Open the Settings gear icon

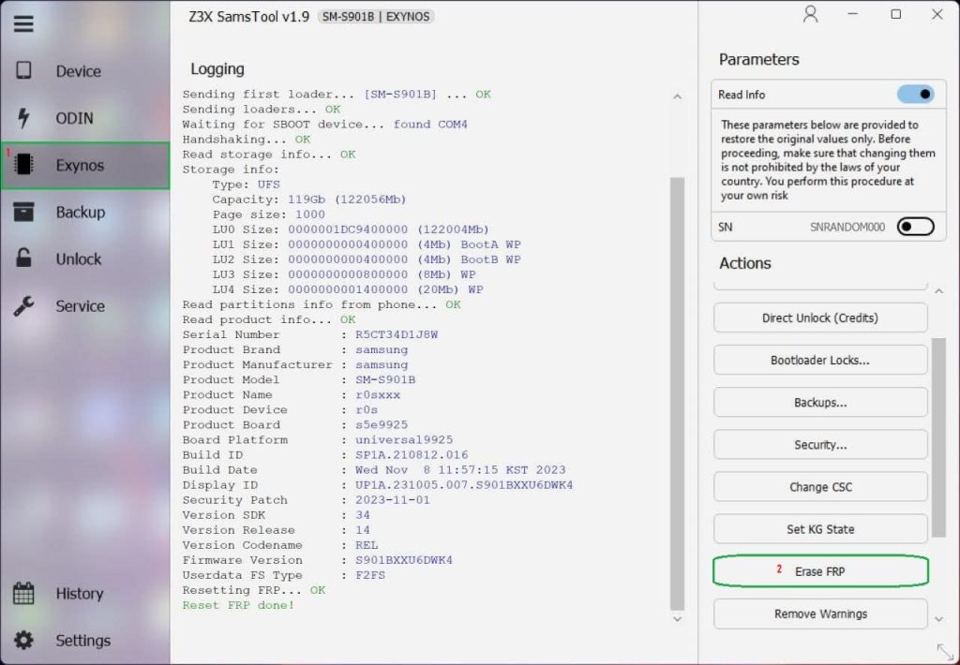(23, 640)
